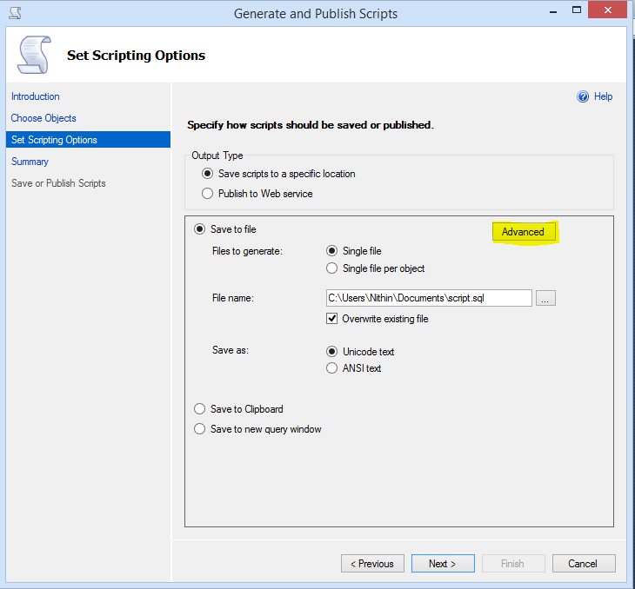
Task: Select the Set Scripting Options step
Action: [88, 140]
